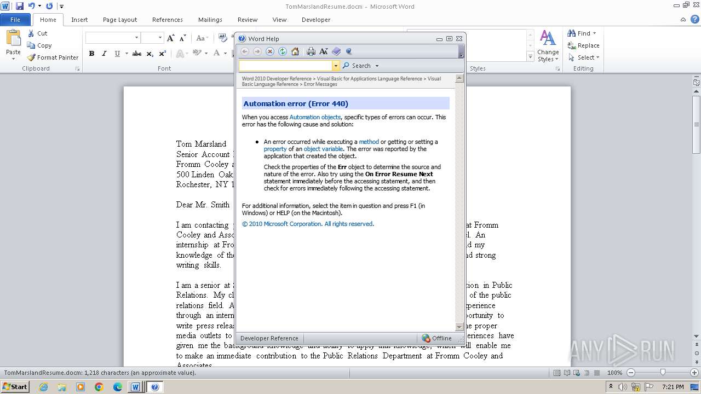This screenshot has width=701, height=394.
Task: Toggle Italic formatting
Action: coord(104,54)
